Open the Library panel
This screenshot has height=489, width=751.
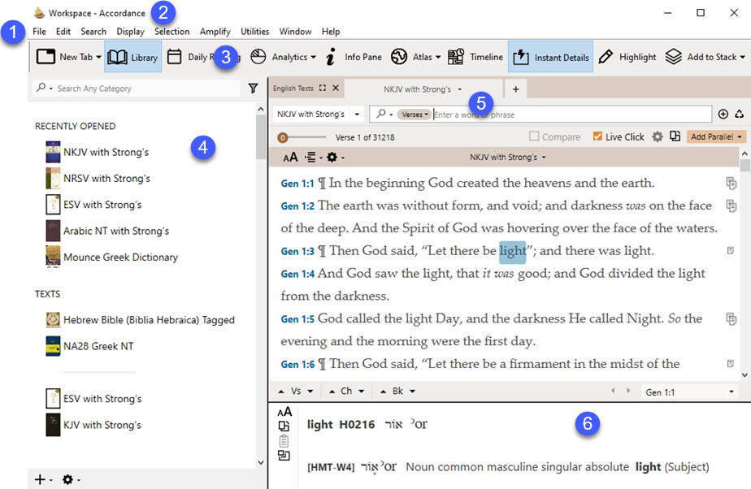click(132, 57)
